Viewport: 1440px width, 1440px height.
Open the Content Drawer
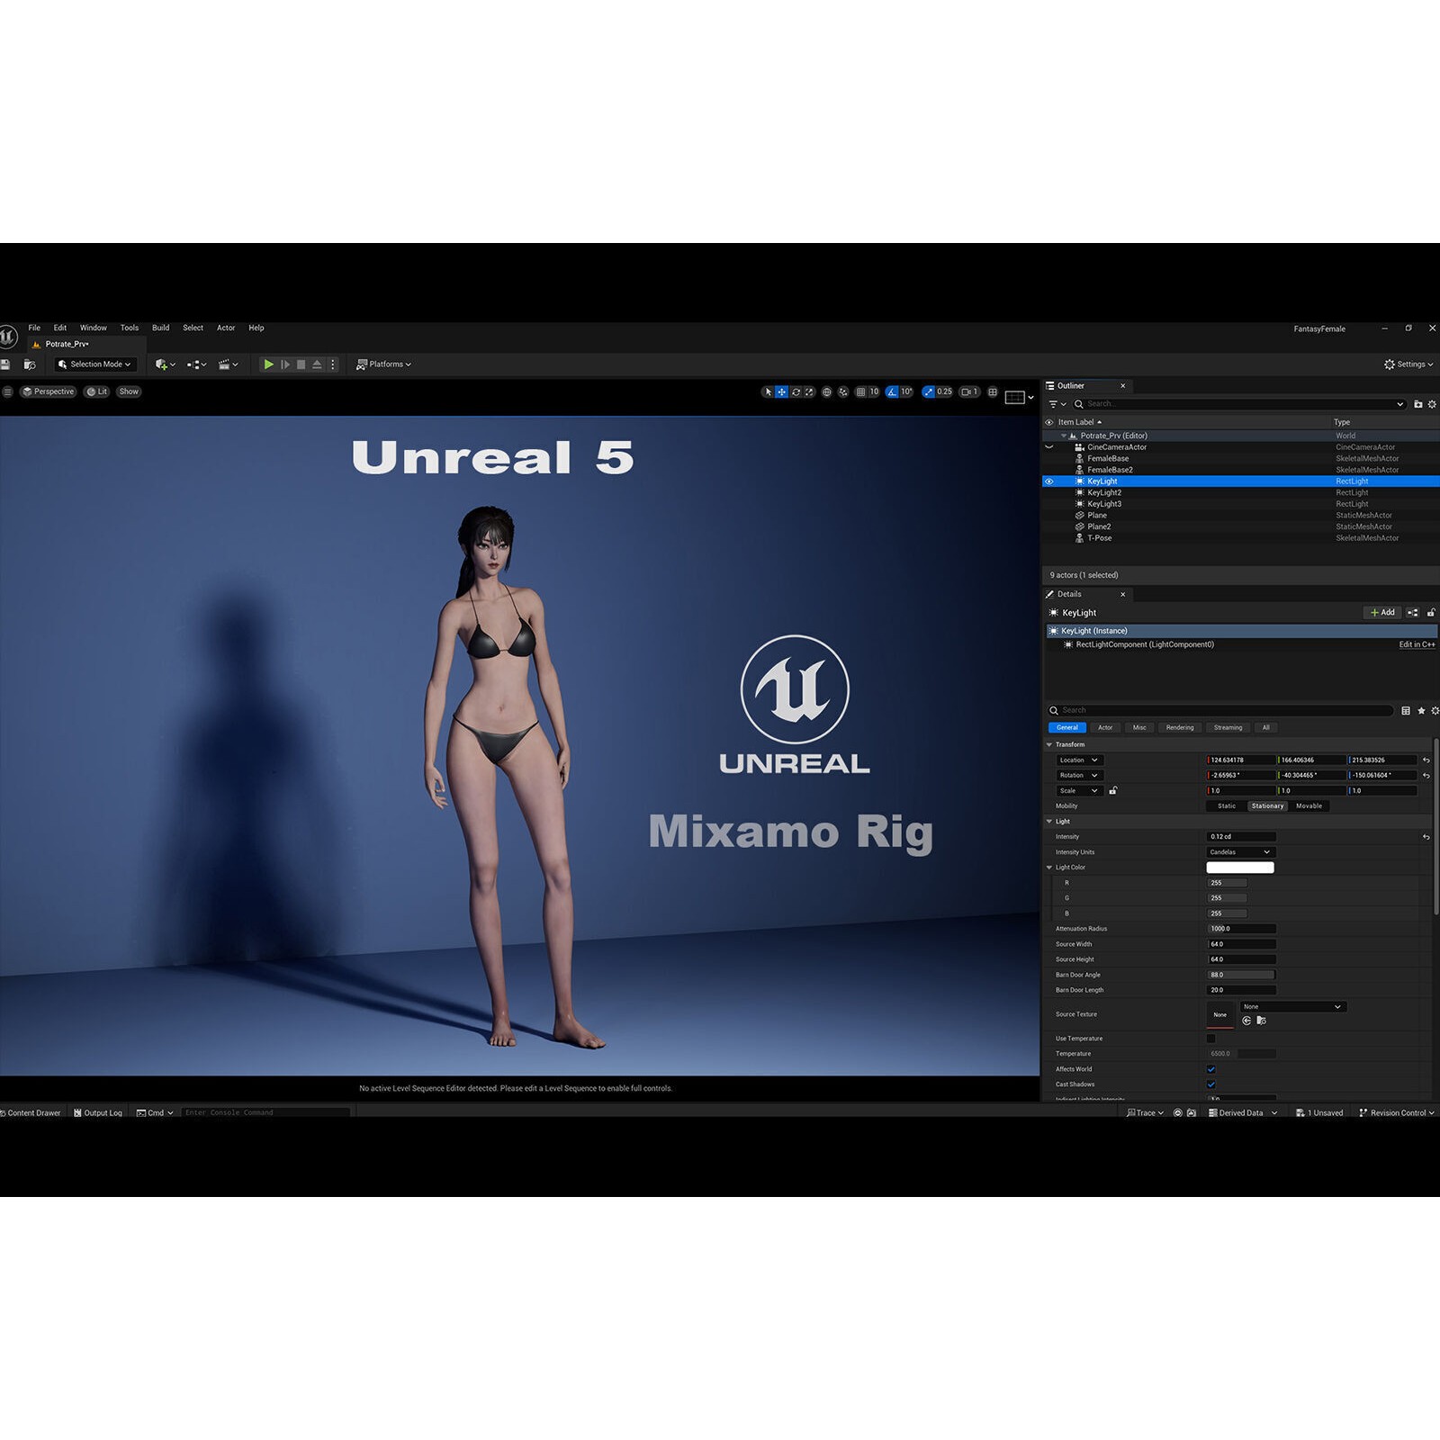tap(32, 1112)
